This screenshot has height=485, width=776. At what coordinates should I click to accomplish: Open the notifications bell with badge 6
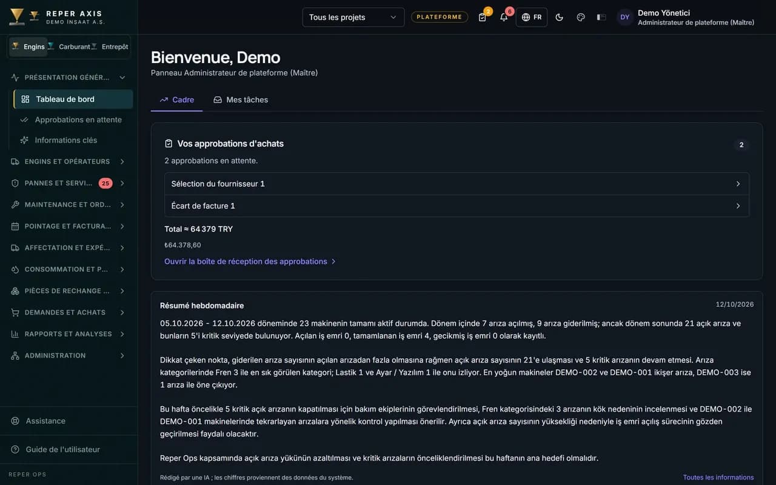tap(504, 17)
